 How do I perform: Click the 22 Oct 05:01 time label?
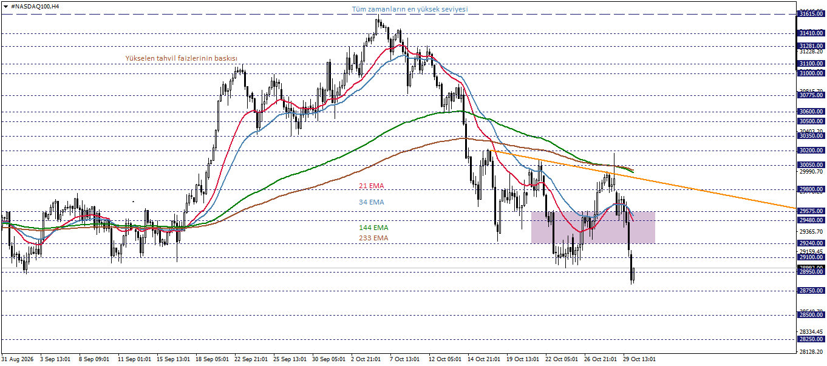(562, 359)
